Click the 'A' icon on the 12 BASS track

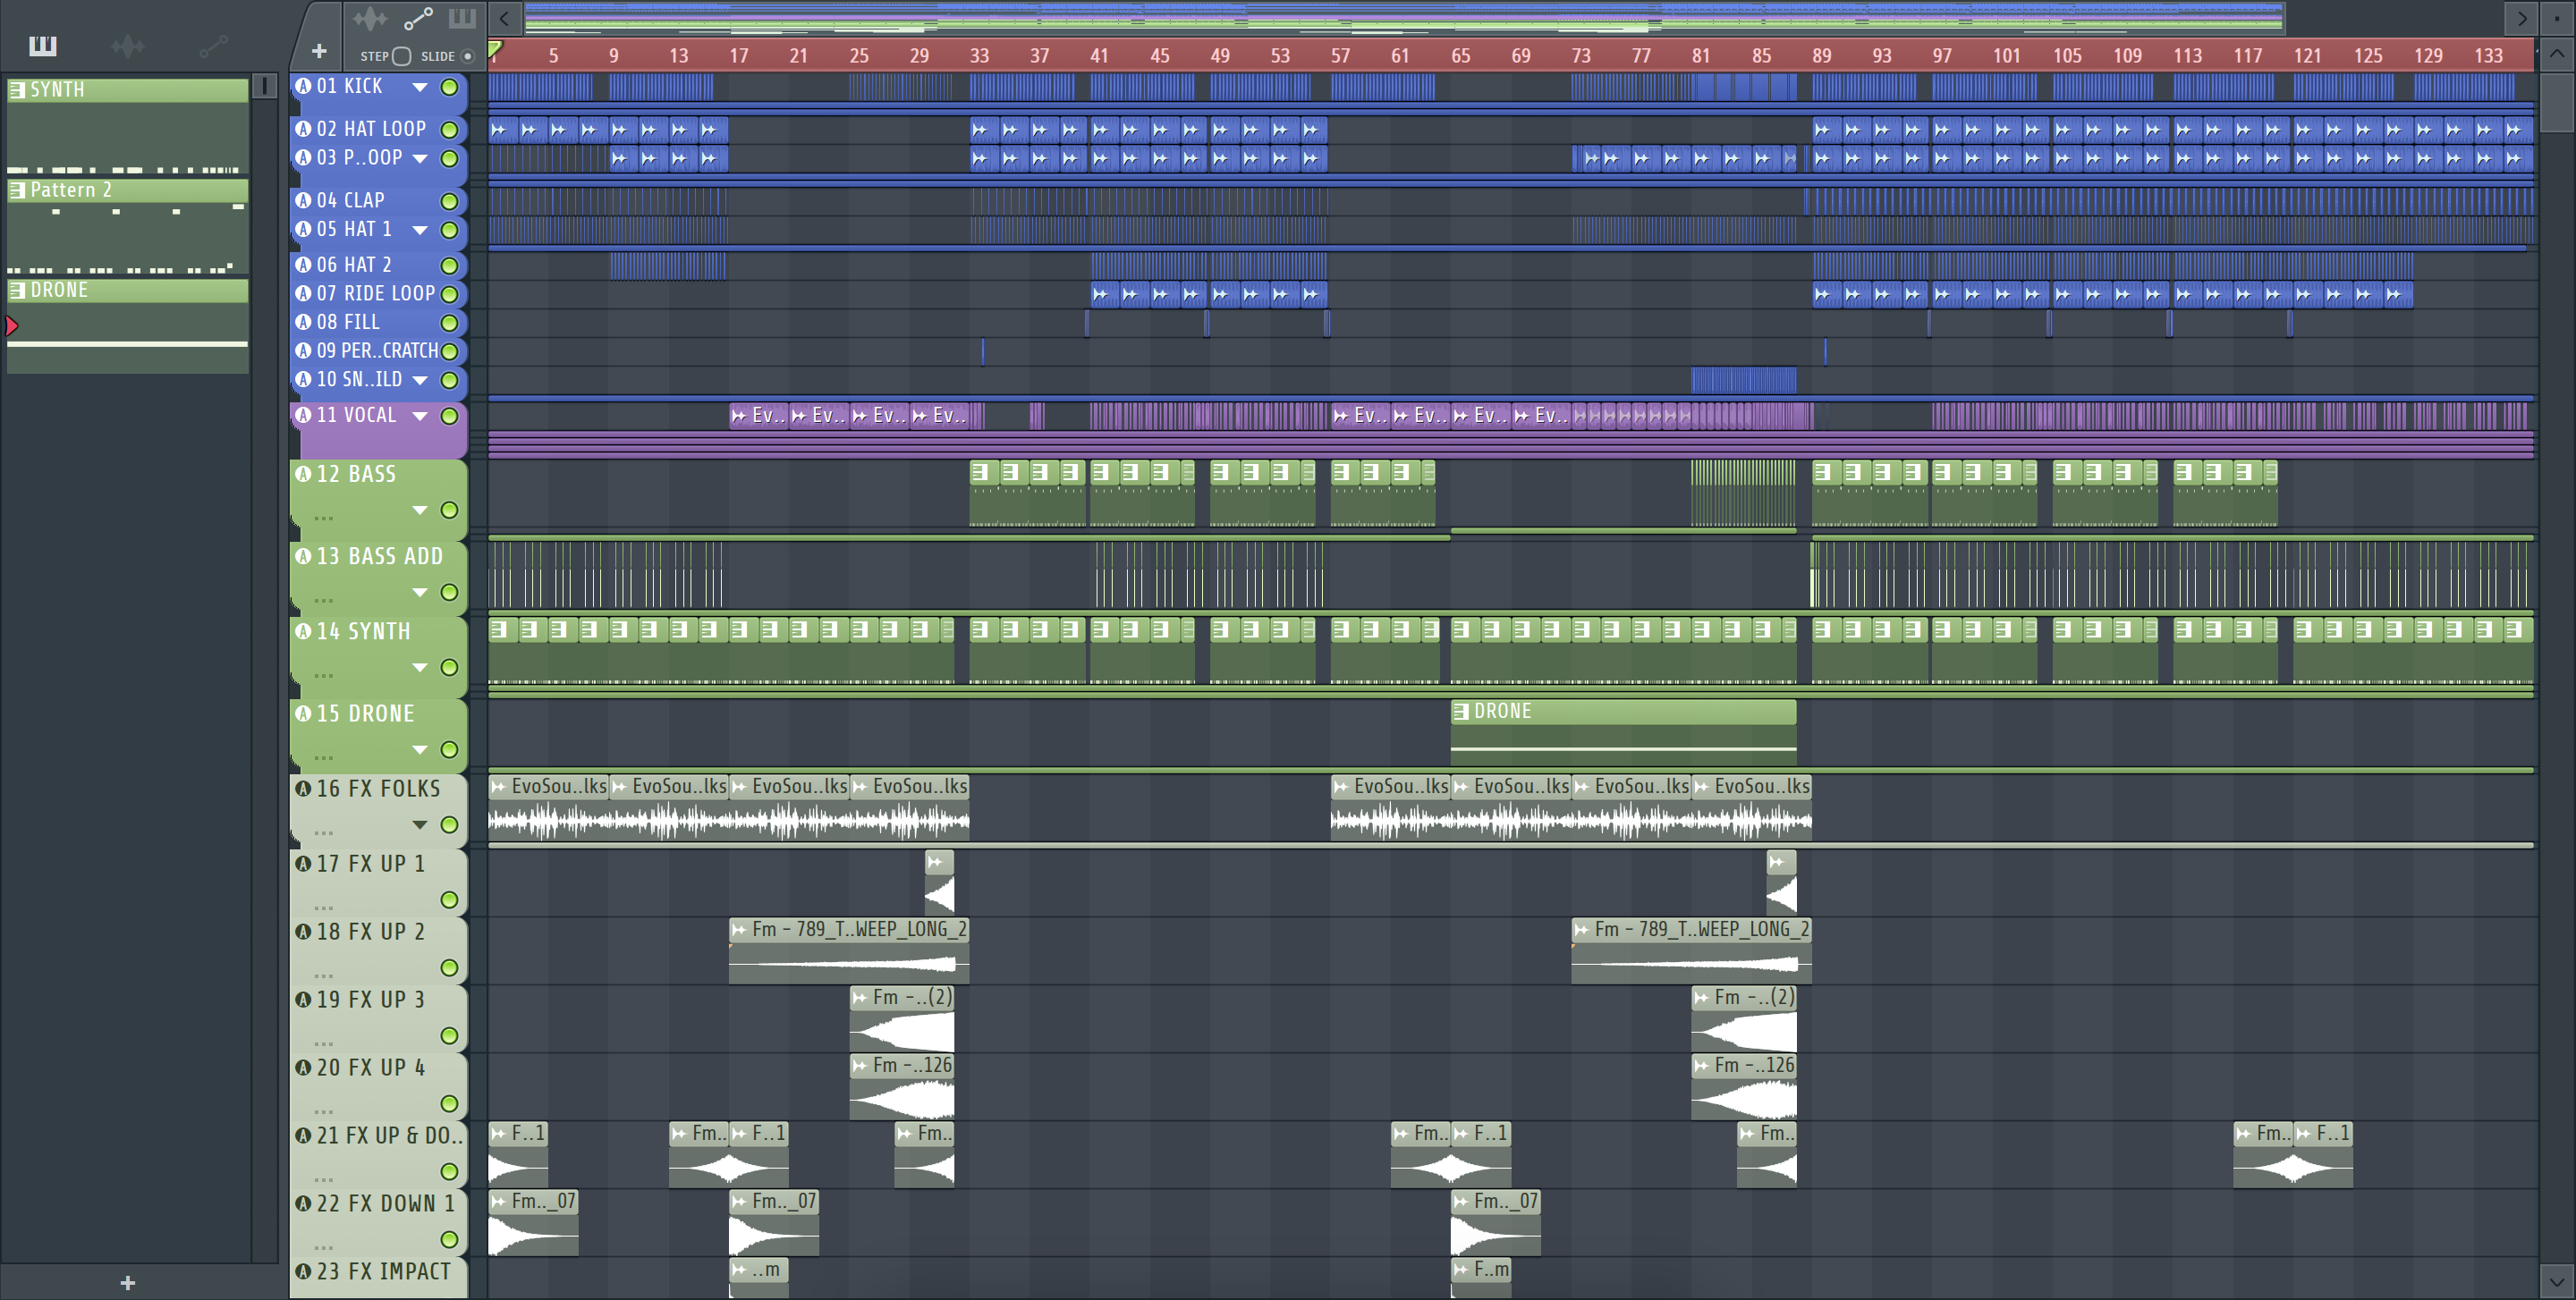coord(303,474)
